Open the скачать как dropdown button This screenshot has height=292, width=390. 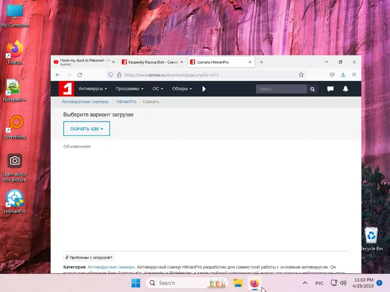pos(86,129)
